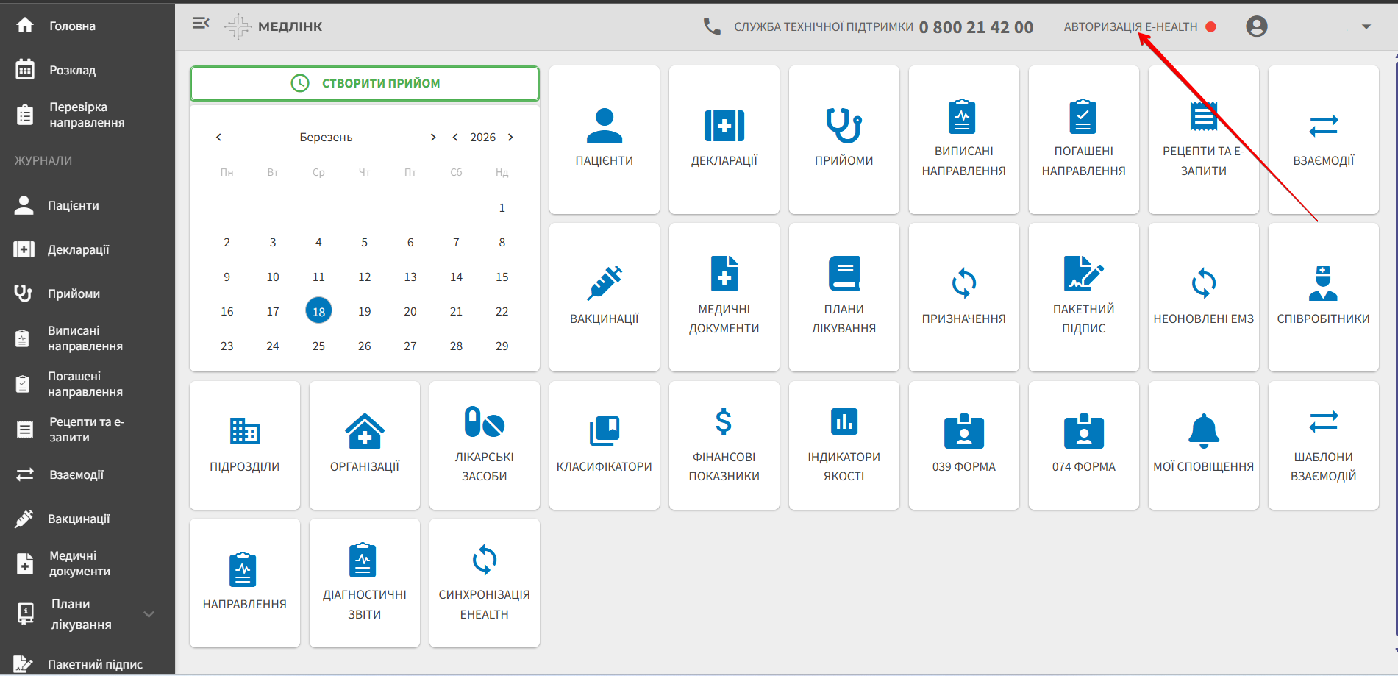Open the Vaccinations syringe tile
Screen dimensions: 1398x676
point(604,297)
